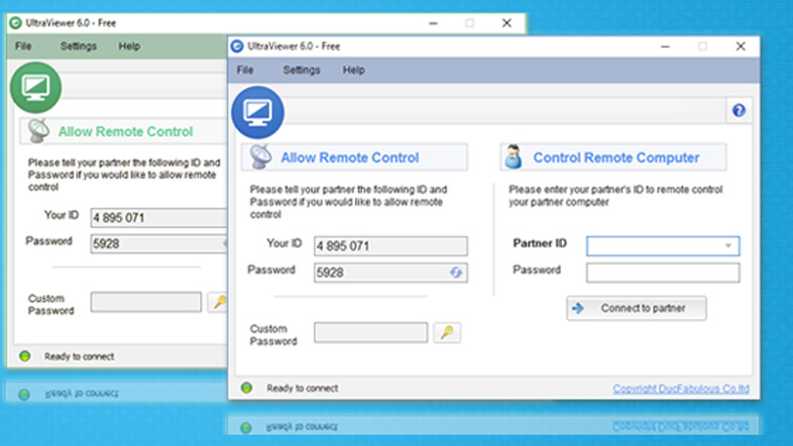Viewport: 793px width, 446px height.
Task: Click the satellite dish icon in the front window
Action: (261, 157)
